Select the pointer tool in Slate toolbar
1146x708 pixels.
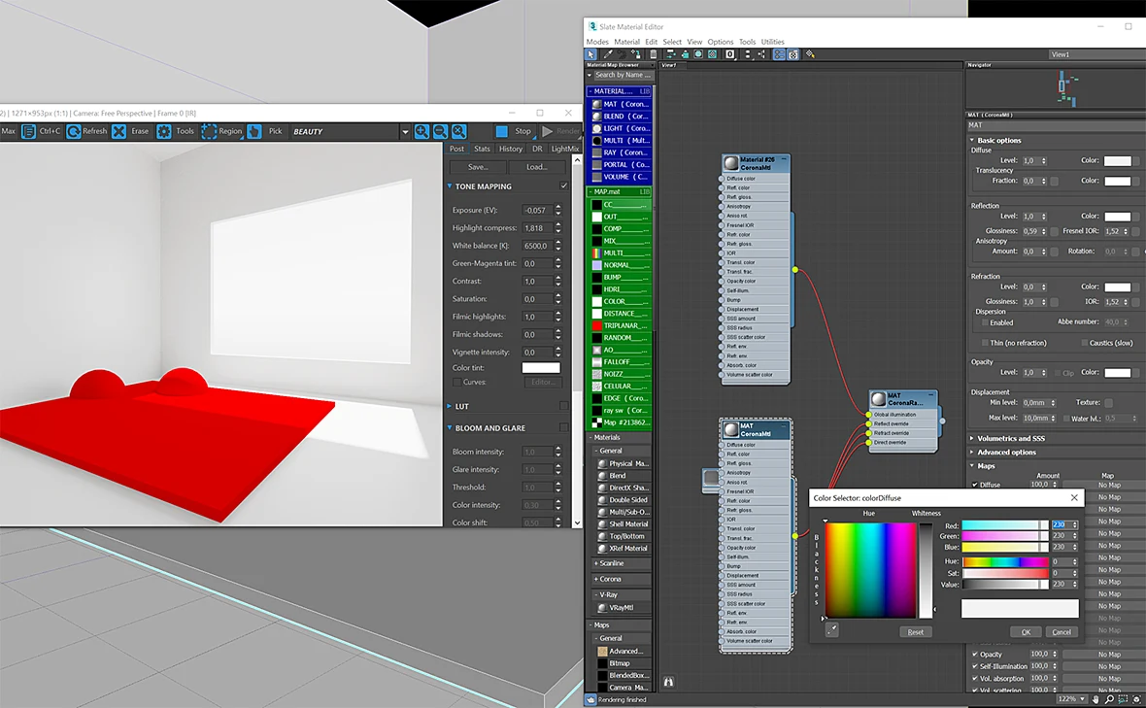(591, 54)
